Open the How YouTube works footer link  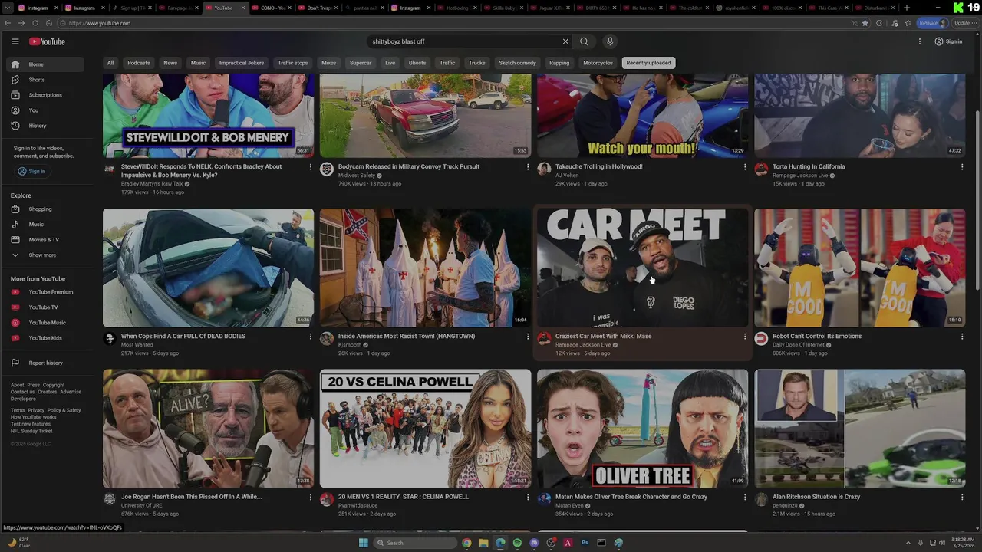[33, 417]
